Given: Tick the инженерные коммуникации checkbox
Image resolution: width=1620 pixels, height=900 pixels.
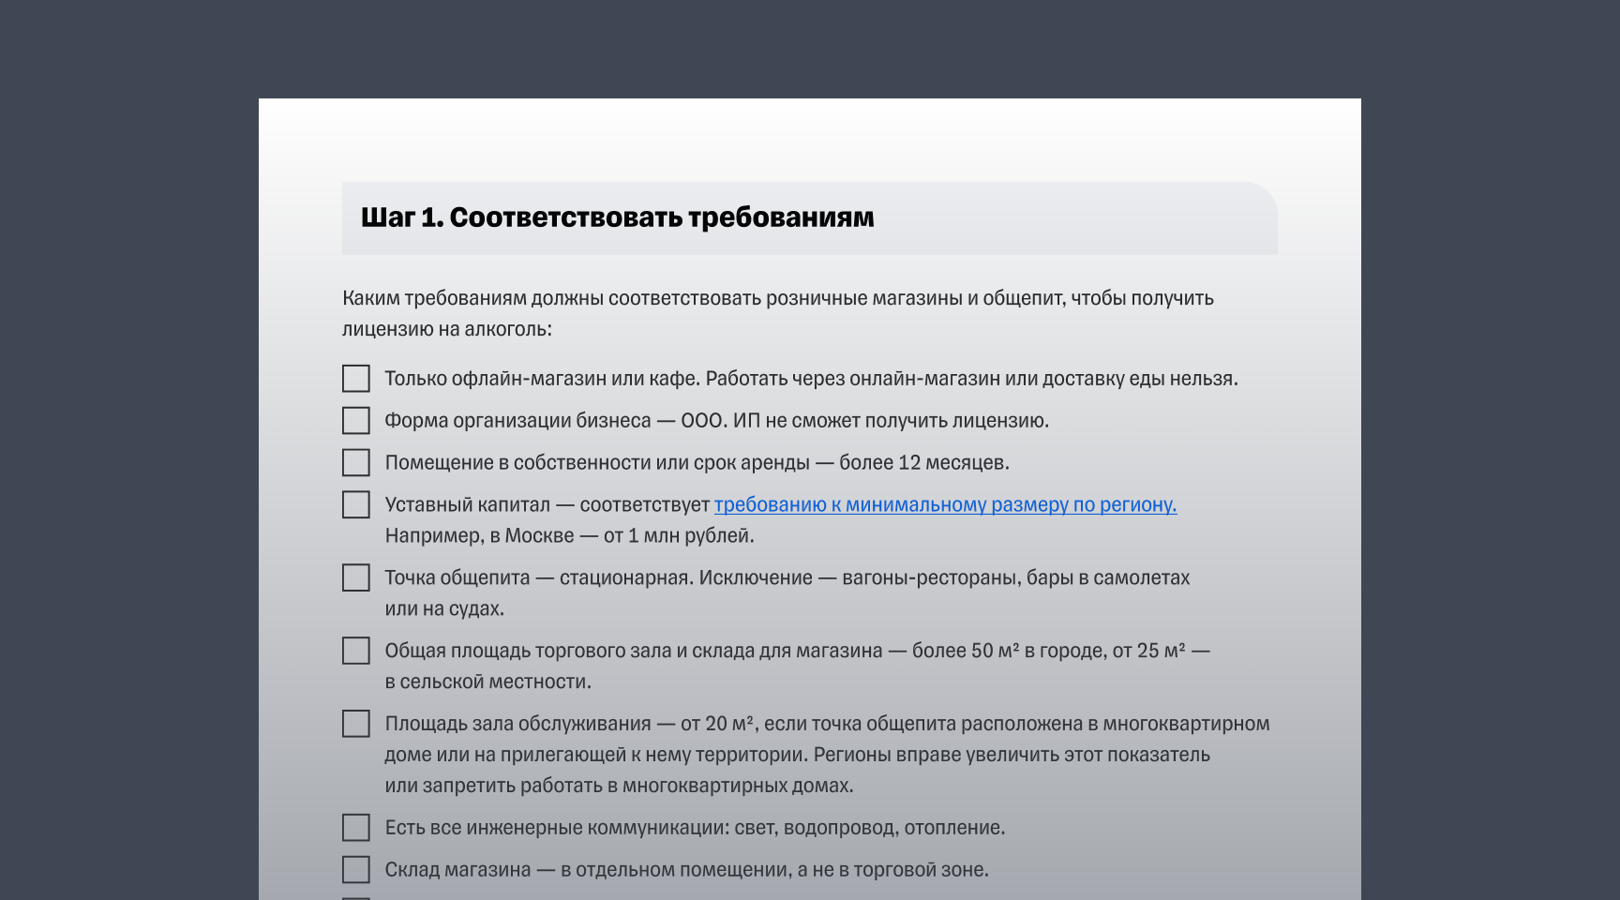Looking at the screenshot, I should (x=355, y=828).
